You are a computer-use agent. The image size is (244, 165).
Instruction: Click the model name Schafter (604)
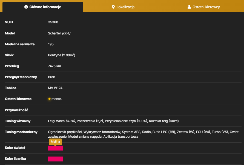(x=59, y=33)
